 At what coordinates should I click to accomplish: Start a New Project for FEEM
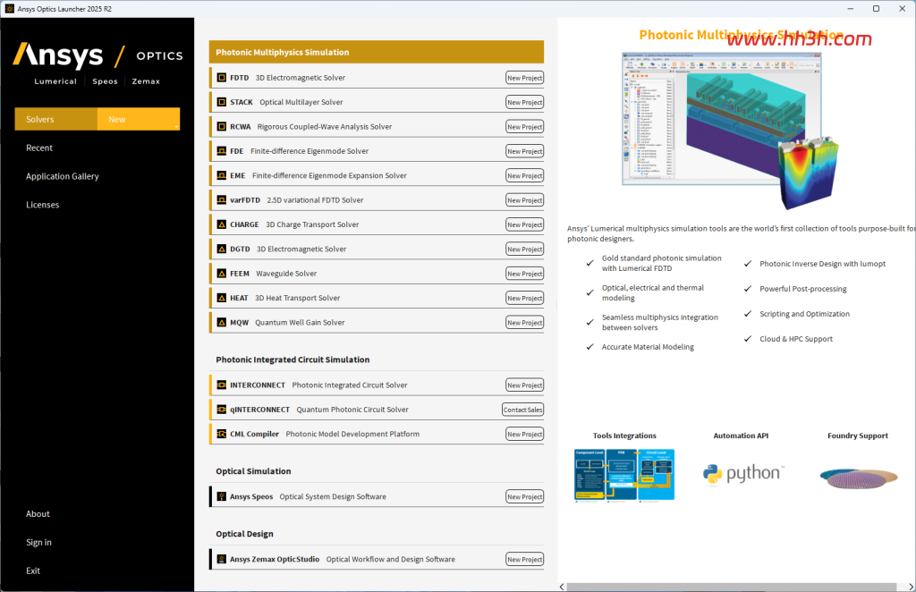tap(524, 274)
